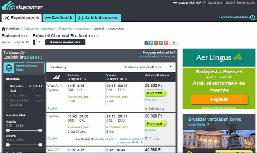The width and height of the screenshot is (257, 153).
Task: Open Adatok details for first flight
Action: [53, 108]
